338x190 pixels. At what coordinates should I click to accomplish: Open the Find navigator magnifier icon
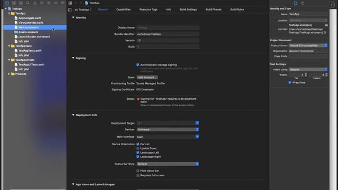pos(28,3)
